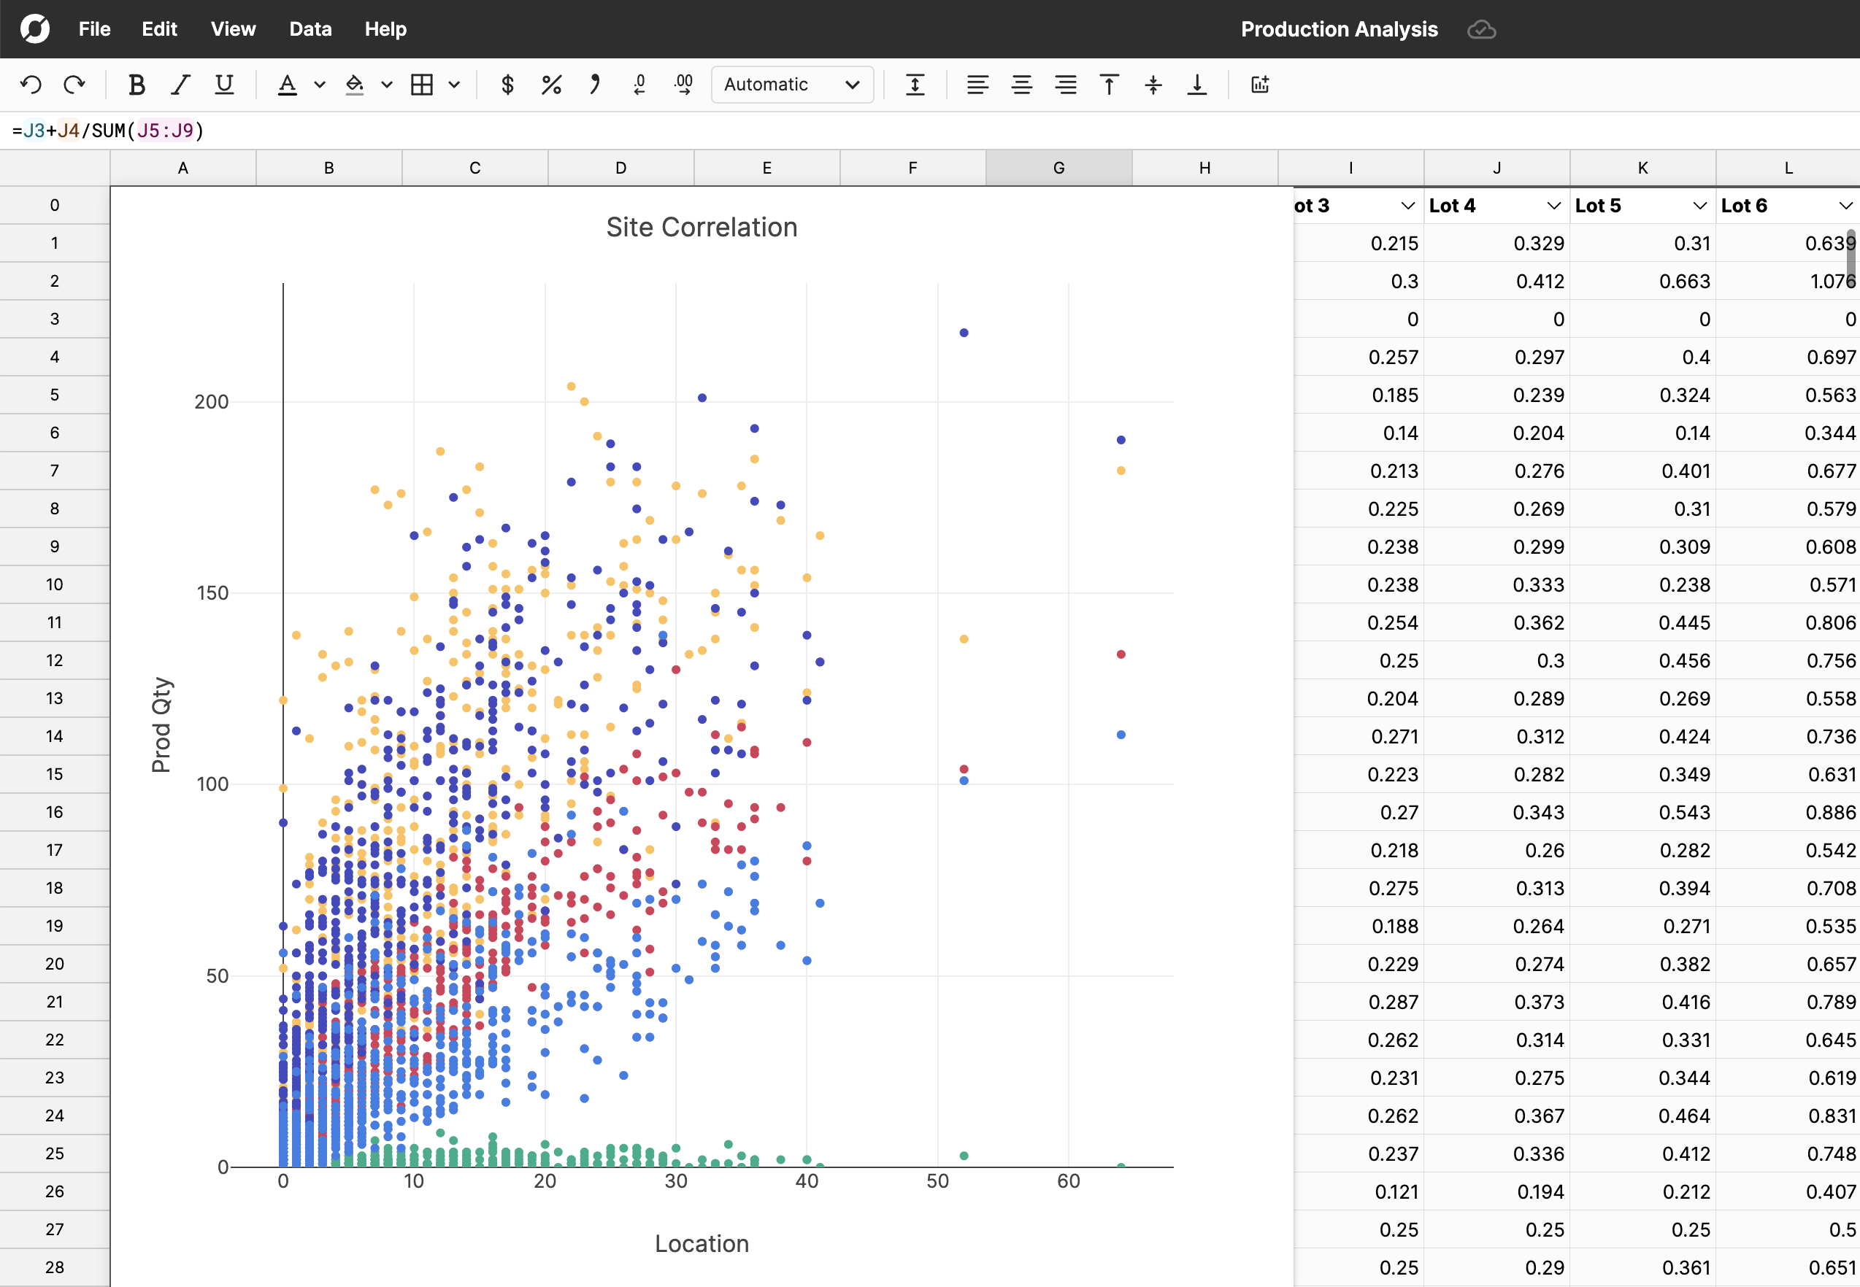Apply percent number format

tap(552, 85)
